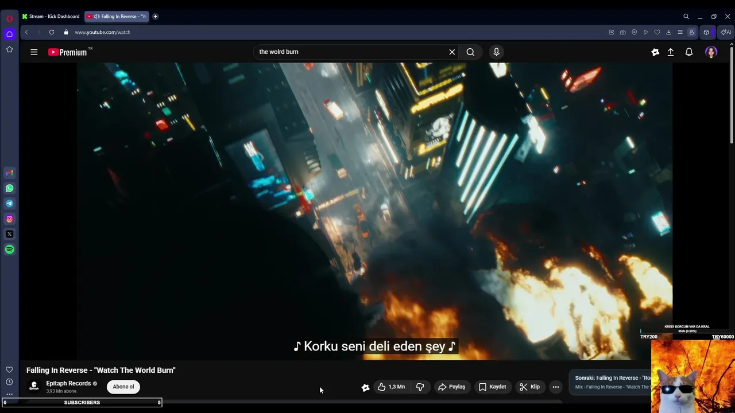Click the badge icon left of like

(365, 387)
